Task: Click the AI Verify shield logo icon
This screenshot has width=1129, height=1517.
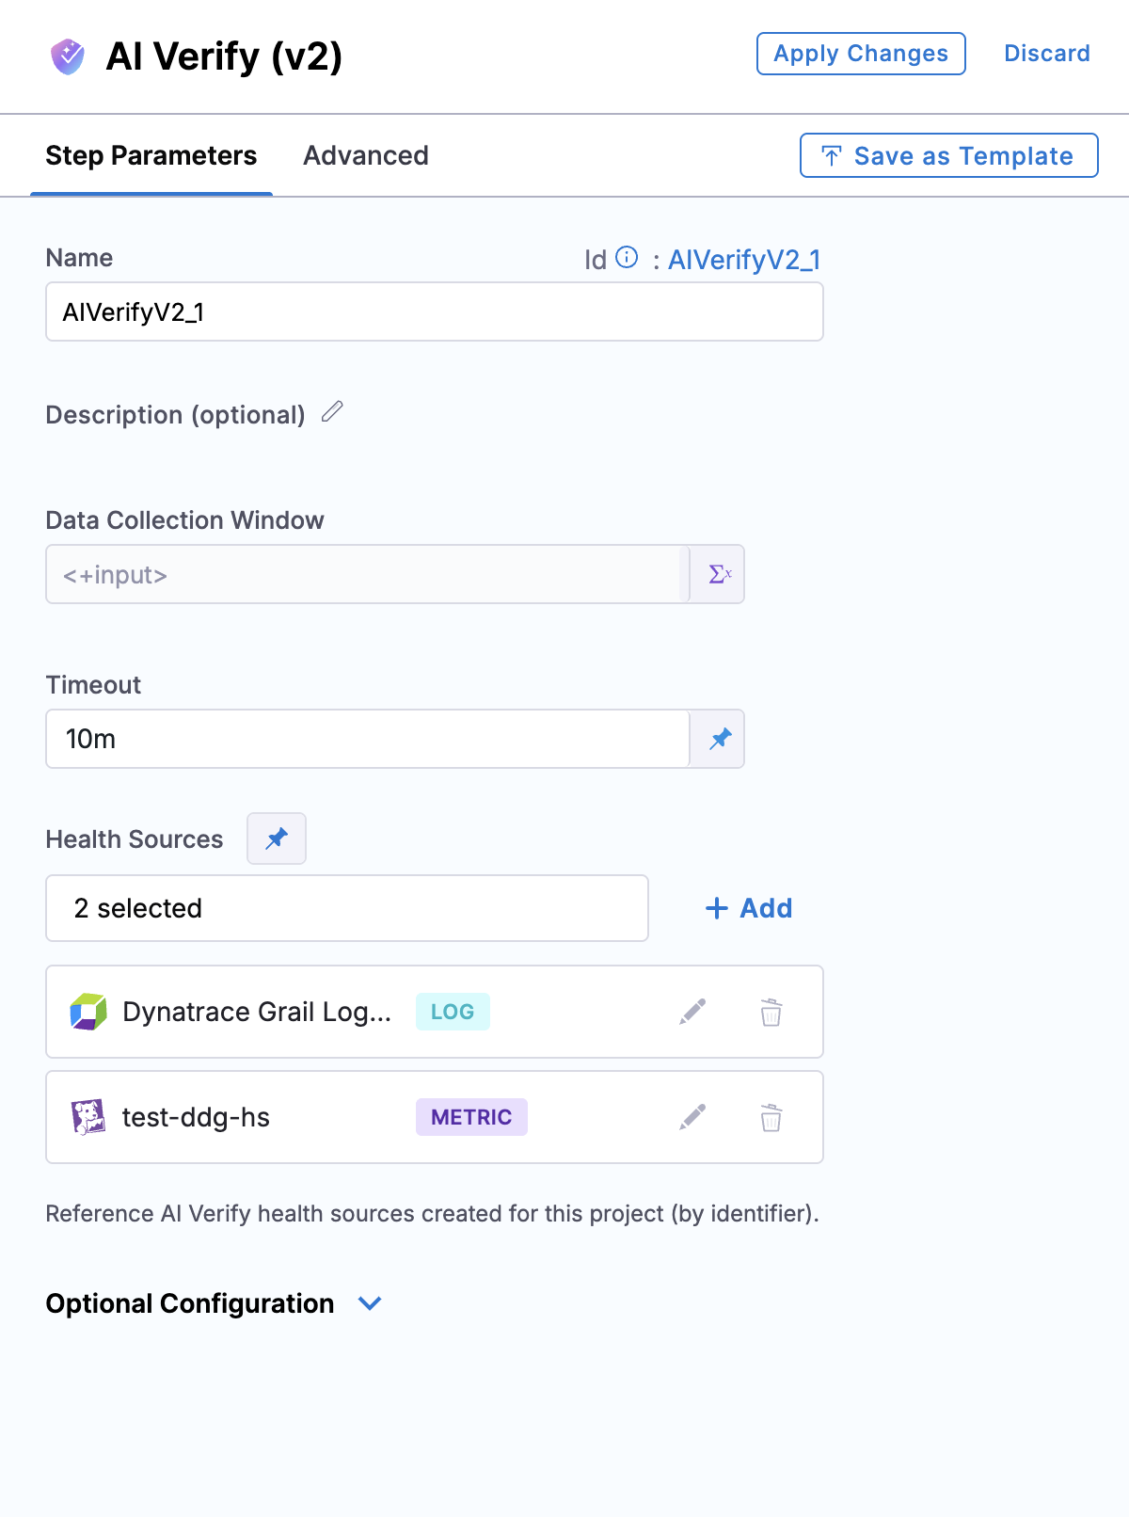Action: point(68,56)
